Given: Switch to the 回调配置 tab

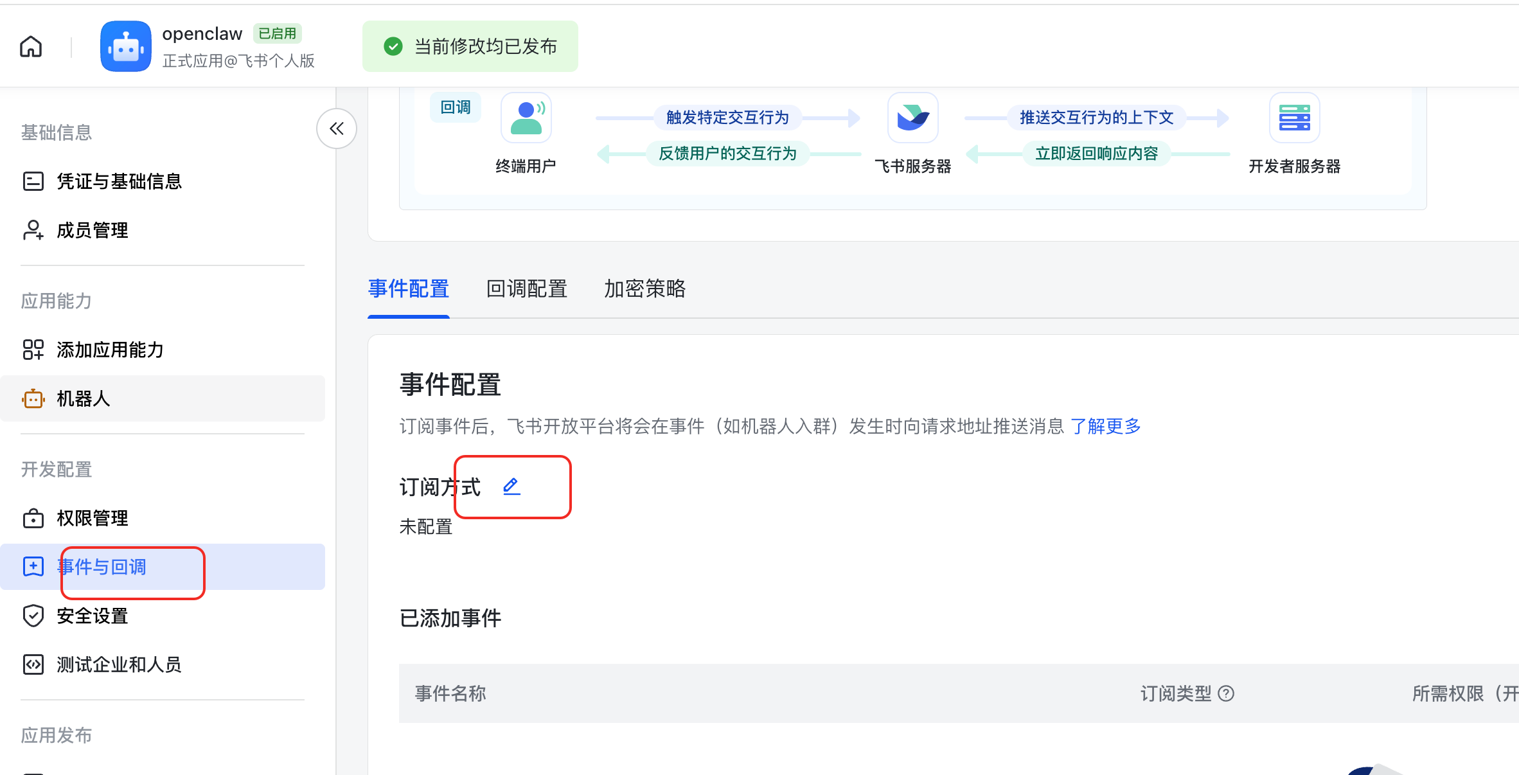Looking at the screenshot, I should point(526,289).
